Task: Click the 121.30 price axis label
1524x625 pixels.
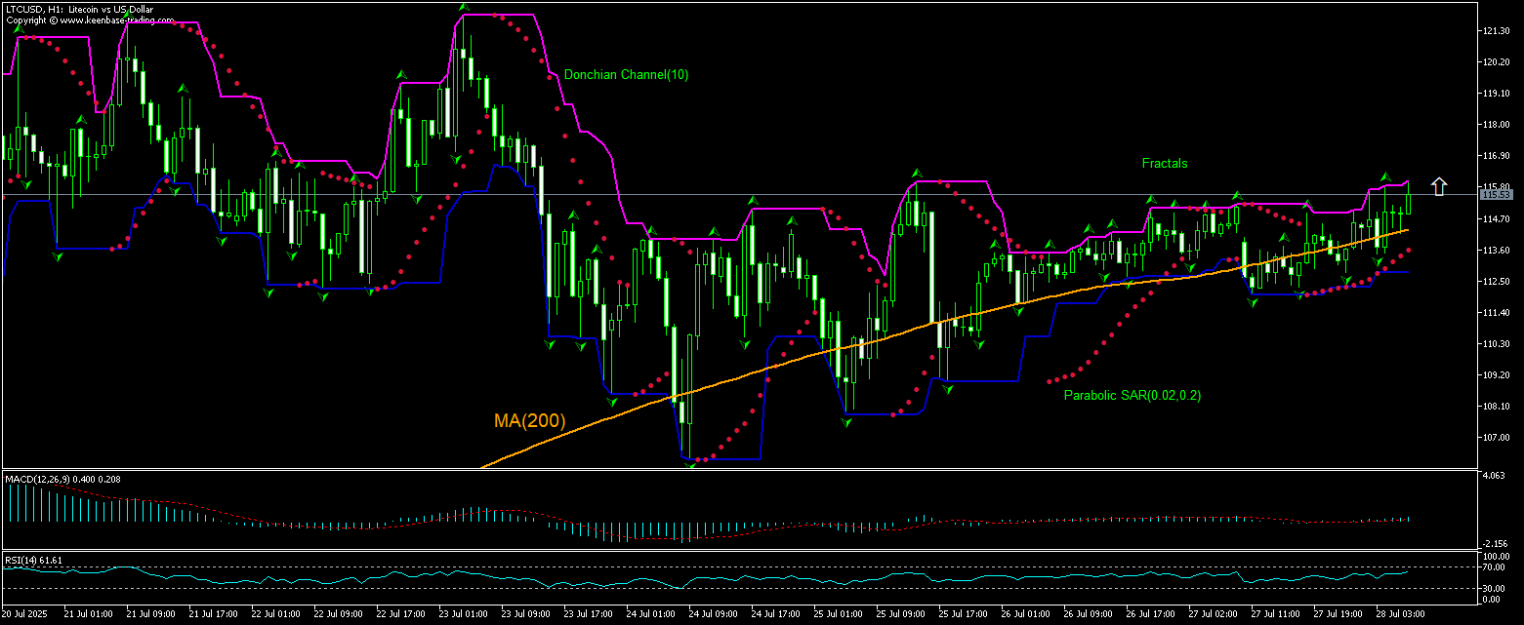Action: point(1495,31)
